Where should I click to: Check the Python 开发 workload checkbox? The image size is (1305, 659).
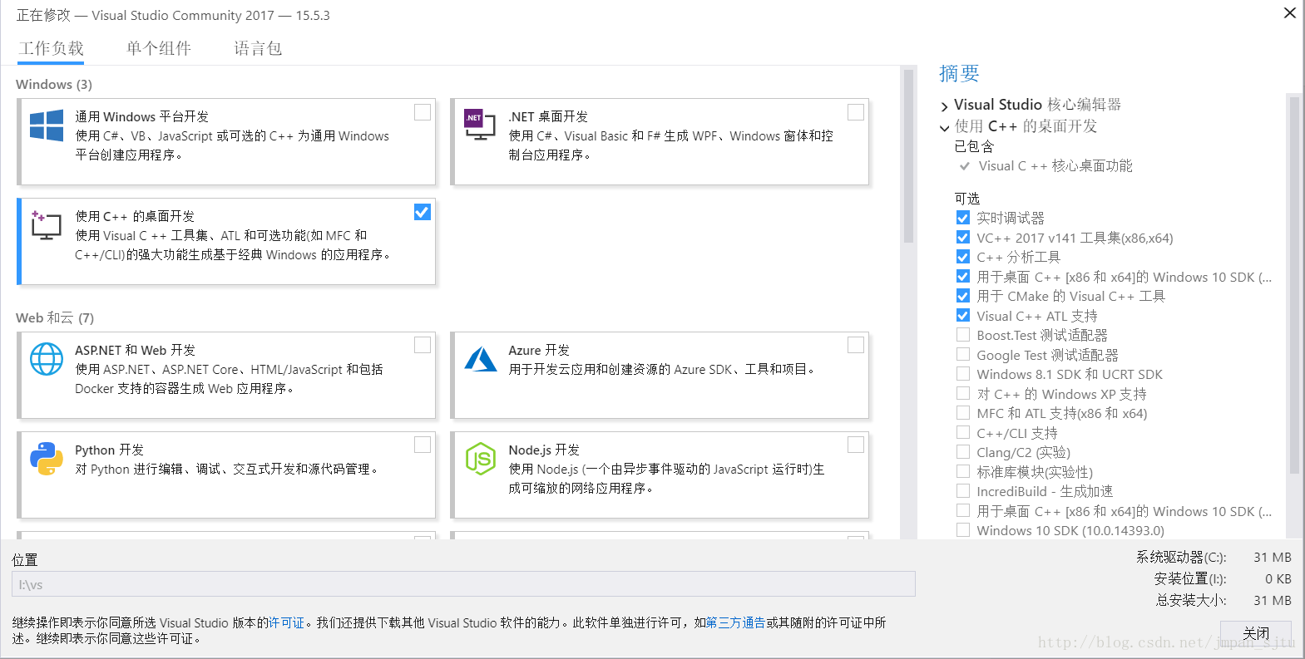[423, 445]
